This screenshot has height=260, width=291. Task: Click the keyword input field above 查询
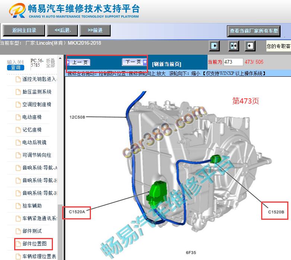click(x=15, y=62)
